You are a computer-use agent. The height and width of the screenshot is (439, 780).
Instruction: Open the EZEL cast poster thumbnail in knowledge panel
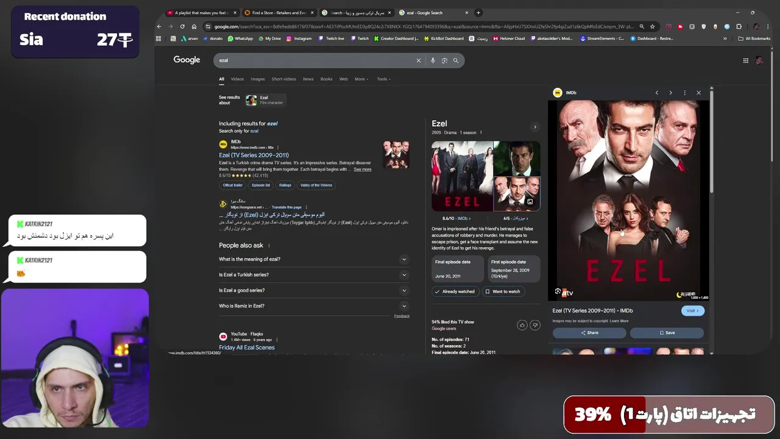(462, 176)
